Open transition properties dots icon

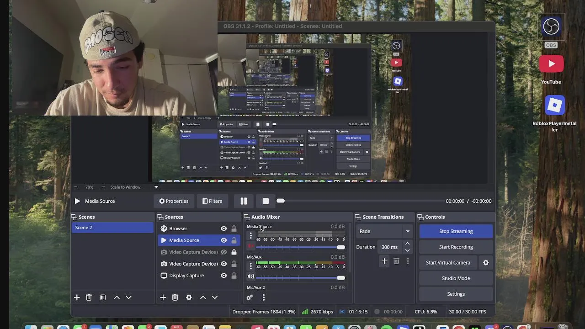(x=408, y=261)
